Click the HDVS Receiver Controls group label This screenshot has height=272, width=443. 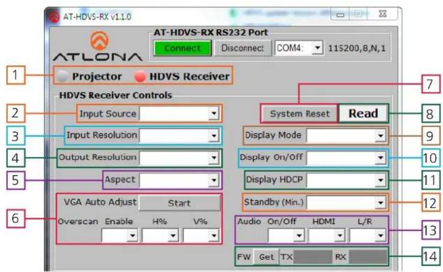[116, 95]
